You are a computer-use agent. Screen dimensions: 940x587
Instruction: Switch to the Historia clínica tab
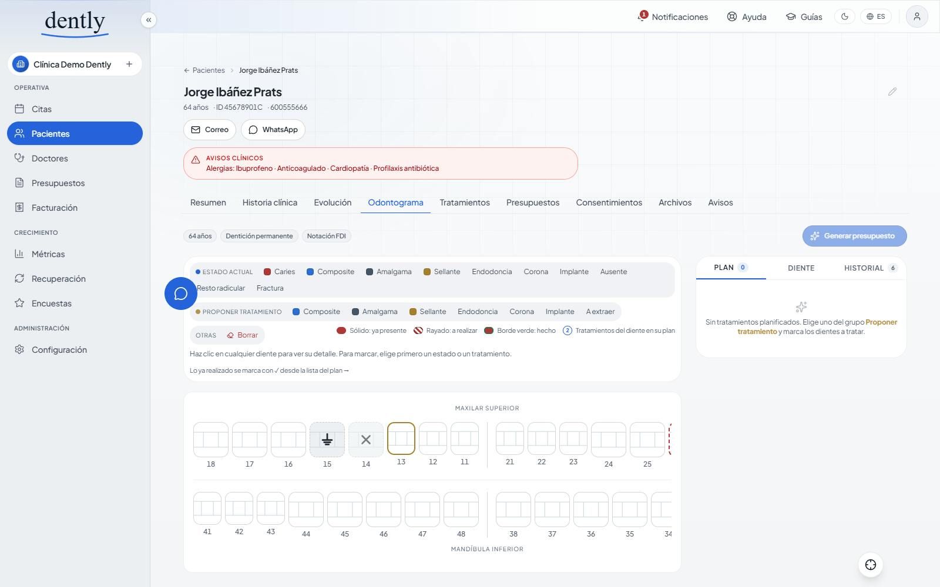click(x=270, y=203)
